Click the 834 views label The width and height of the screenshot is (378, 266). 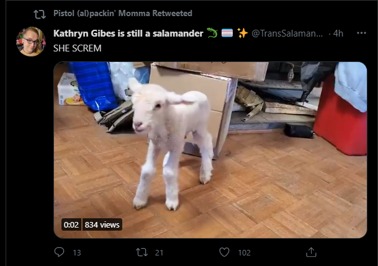[102, 224]
